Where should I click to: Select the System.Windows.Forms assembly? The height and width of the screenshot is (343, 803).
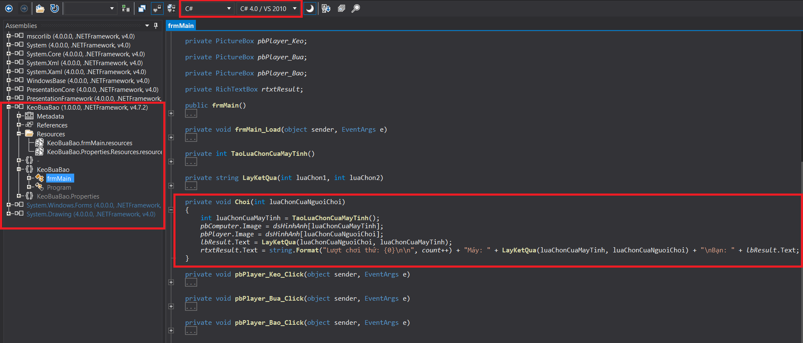point(94,205)
